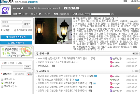Click the LimeUSA site logo

7,2
